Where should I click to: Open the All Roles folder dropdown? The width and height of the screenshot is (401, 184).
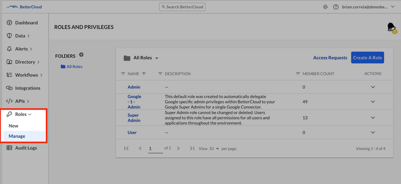pyautogui.click(x=157, y=58)
